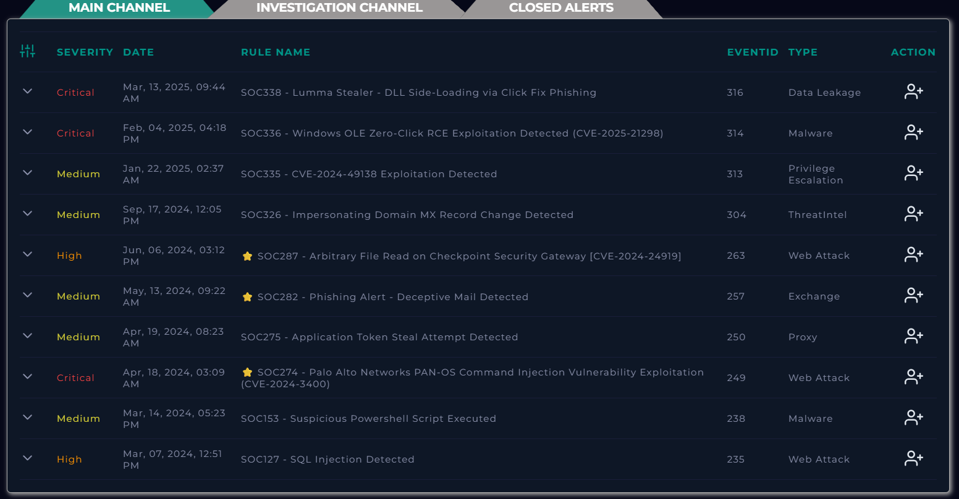
Task: Open the alert filter settings icon
Action: [28, 51]
